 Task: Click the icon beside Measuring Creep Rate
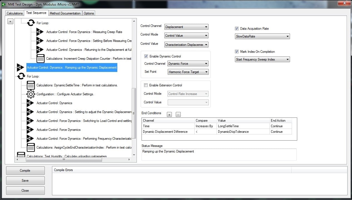pyautogui.click(x=40, y=32)
